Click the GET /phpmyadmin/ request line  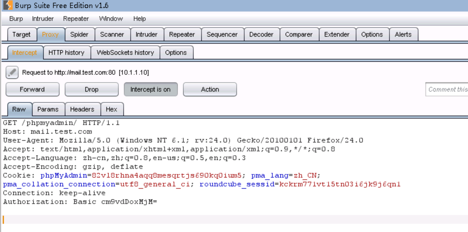click(x=61, y=123)
